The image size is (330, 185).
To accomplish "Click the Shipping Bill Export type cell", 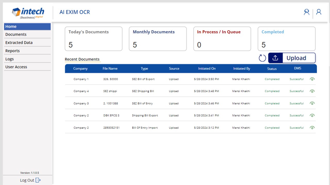I will pos(145,115).
